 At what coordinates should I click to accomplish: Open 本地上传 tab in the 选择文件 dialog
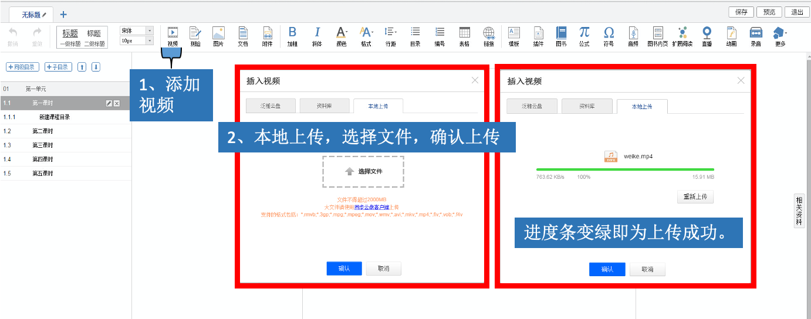tap(378, 106)
